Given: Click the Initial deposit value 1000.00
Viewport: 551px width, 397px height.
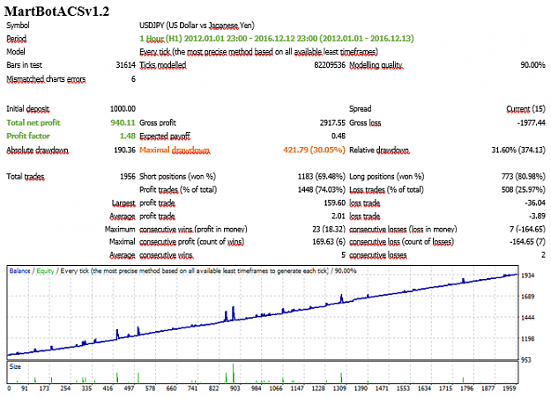Looking at the screenshot, I should [123, 109].
